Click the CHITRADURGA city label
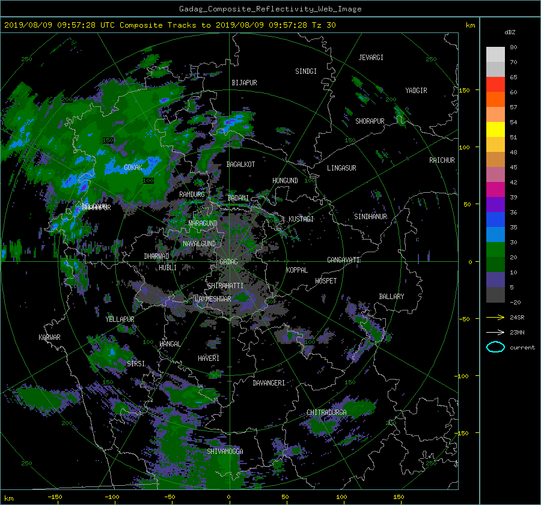541x505 pixels. (326, 413)
